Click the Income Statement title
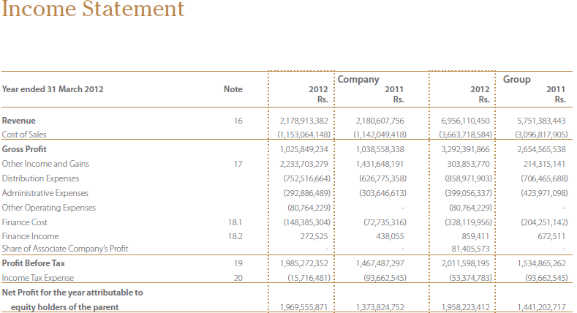 tap(92, 10)
